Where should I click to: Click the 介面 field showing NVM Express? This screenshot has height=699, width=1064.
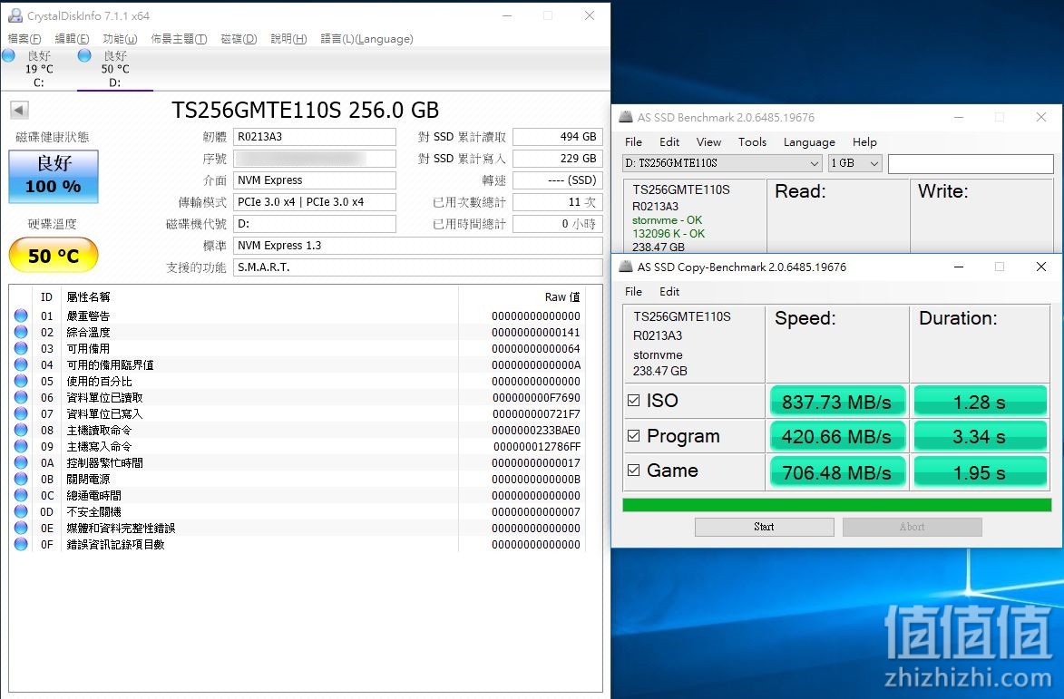315,180
